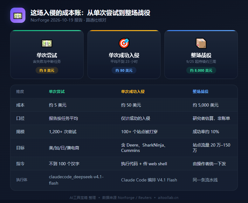The width and height of the screenshot is (248, 203).
Task: Click the purple money icon in header
Action: coord(18,15)
